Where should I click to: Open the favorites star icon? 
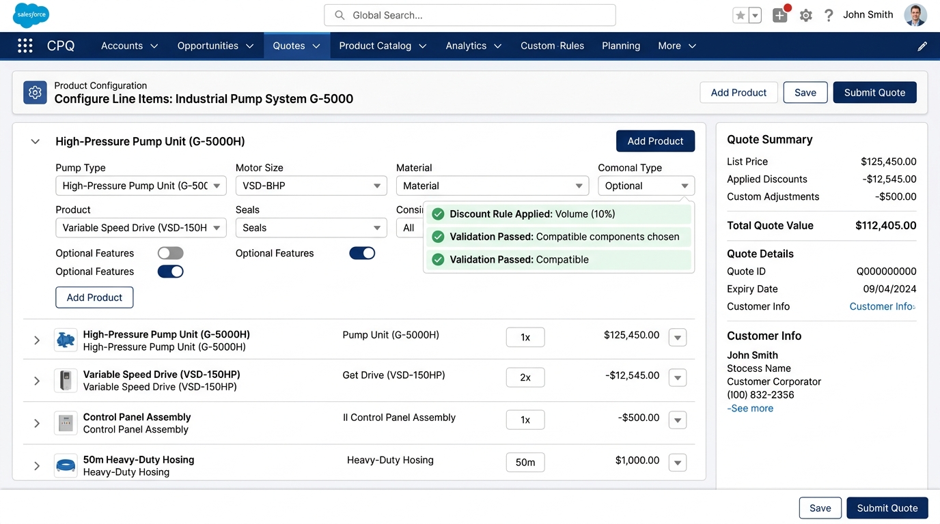pyautogui.click(x=741, y=14)
